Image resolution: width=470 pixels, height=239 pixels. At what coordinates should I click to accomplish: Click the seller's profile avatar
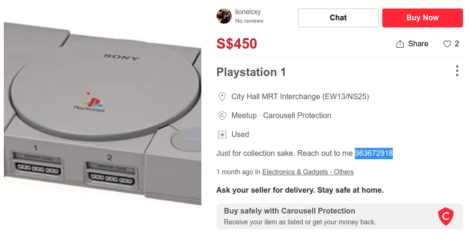coord(224,16)
